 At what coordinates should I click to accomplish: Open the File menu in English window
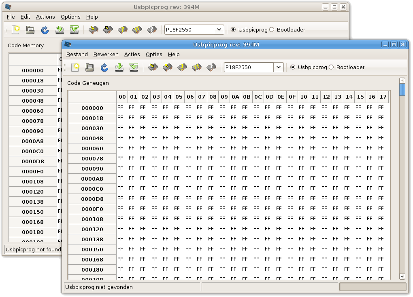[11, 17]
